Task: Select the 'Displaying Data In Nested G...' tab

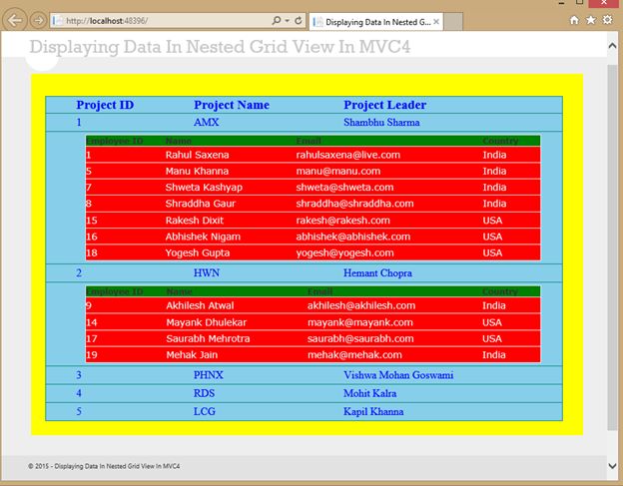Action: [x=375, y=22]
